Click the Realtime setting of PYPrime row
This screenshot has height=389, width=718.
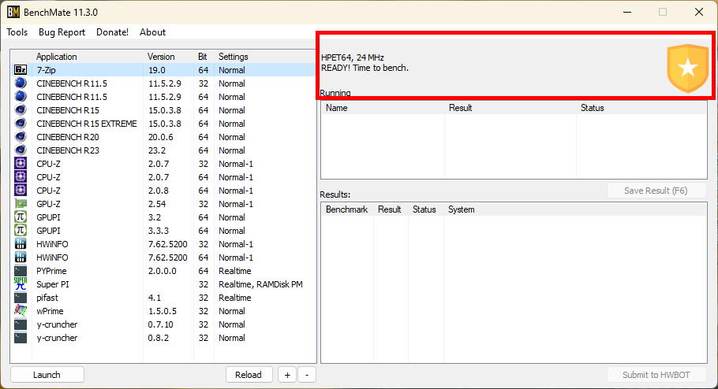[235, 271]
